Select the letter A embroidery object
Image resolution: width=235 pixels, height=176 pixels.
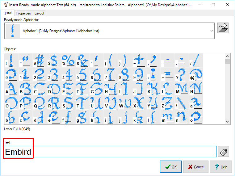click(12, 88)
